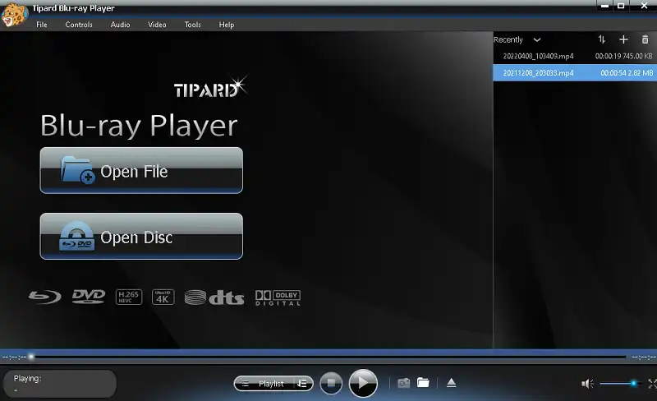Add a file with the plus icon
The height and width of the screenshot is (401, 657).
[623, 39]
